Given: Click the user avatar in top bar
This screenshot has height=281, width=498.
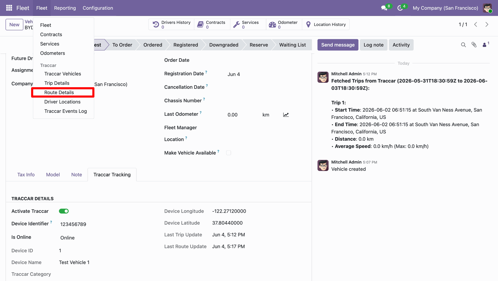Looking at the screenshot, I should click(x=487, y=8).
